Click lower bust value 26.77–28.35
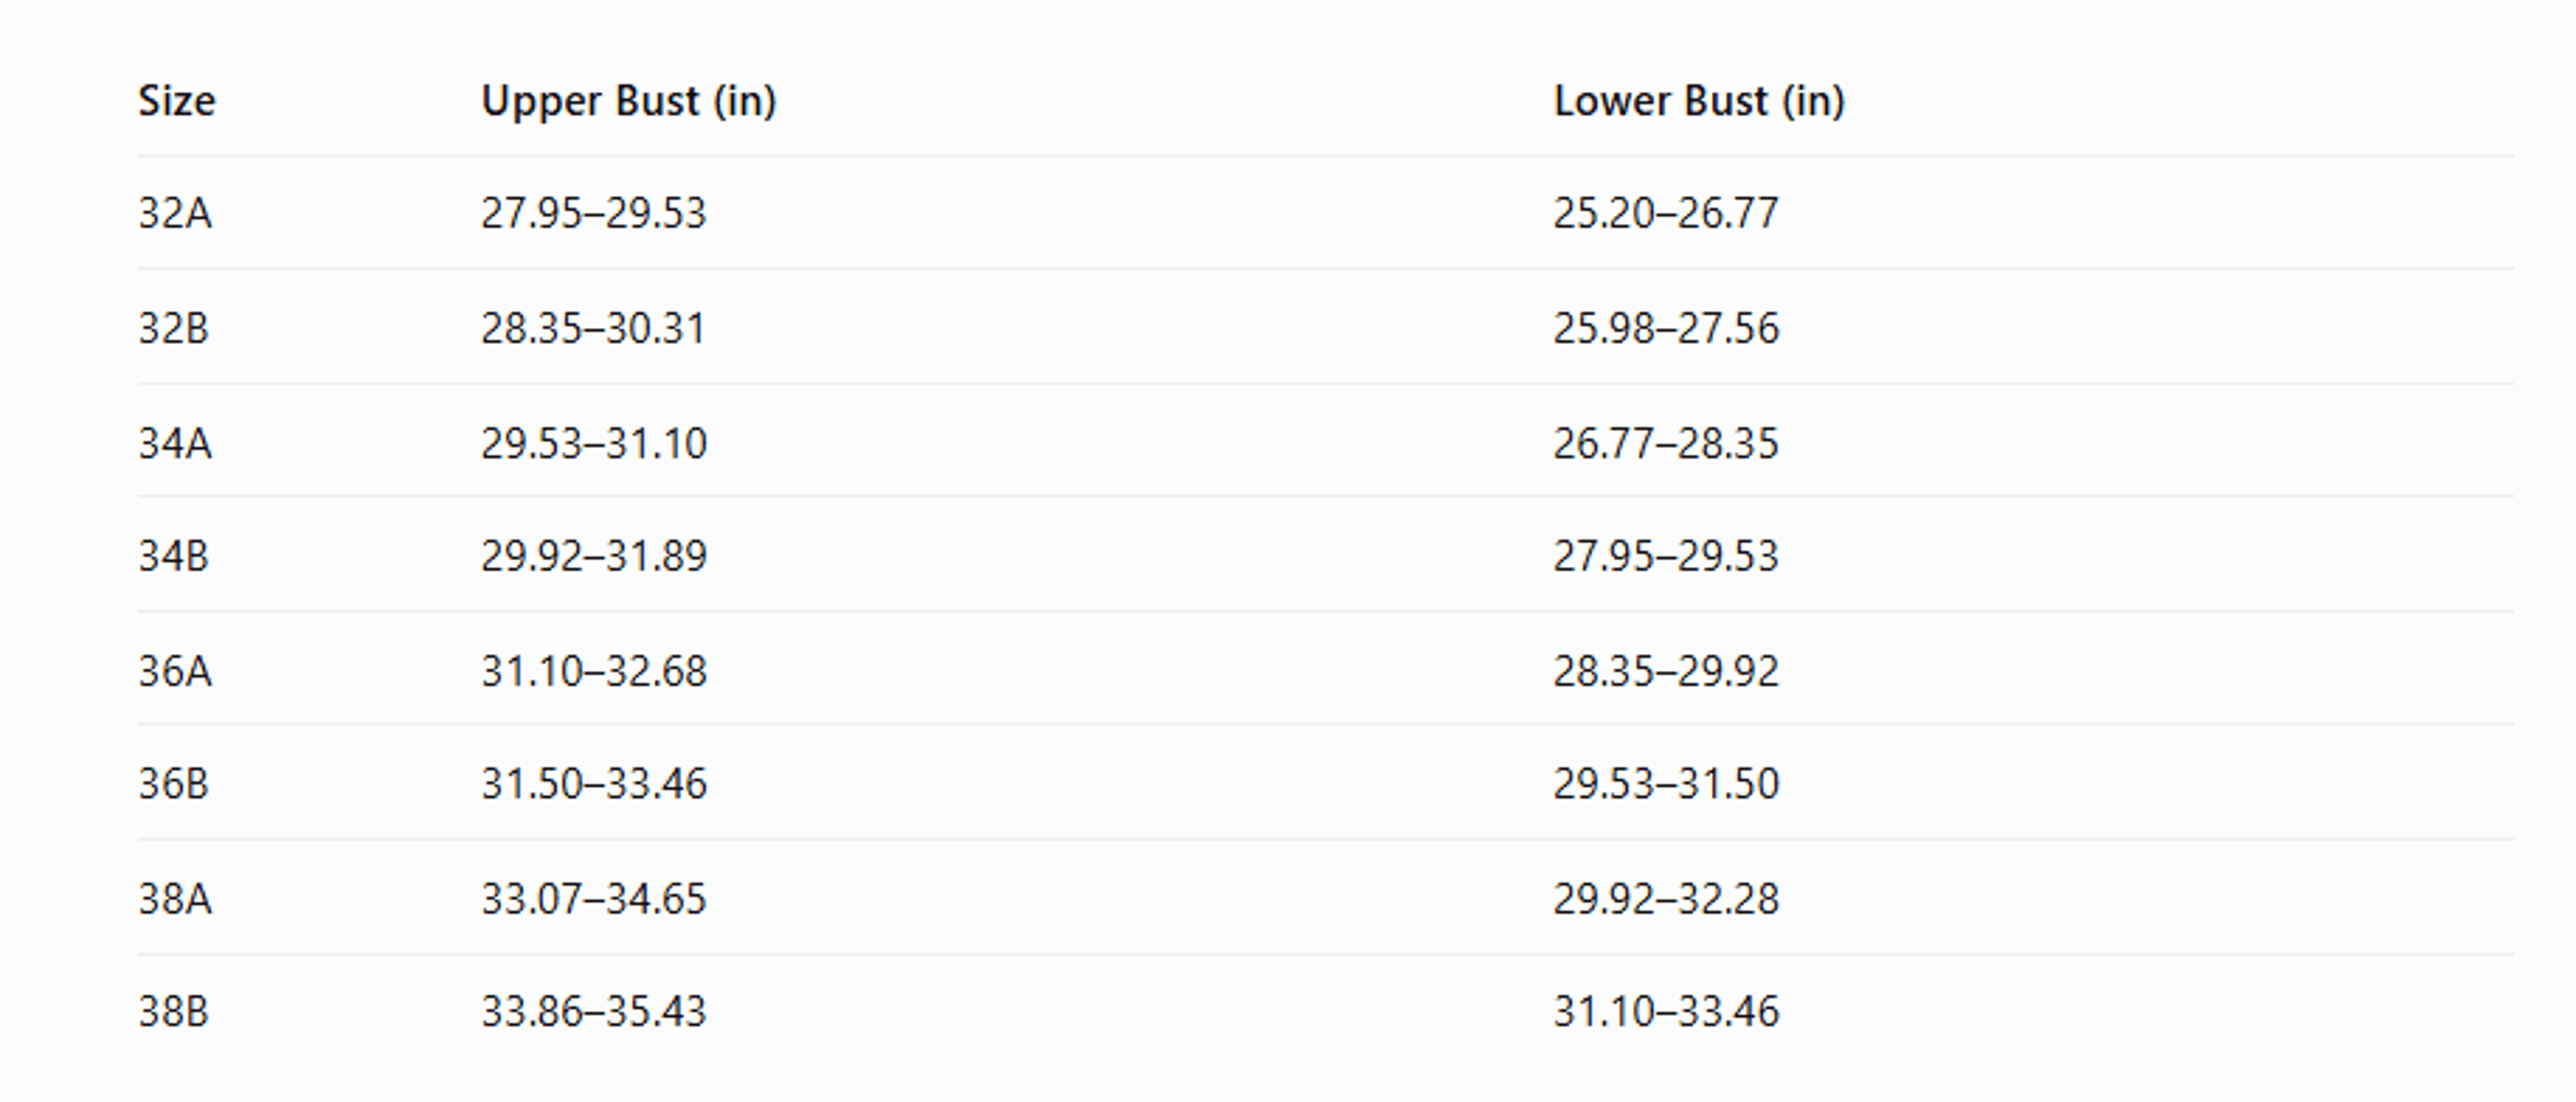 click(1666, 443)
